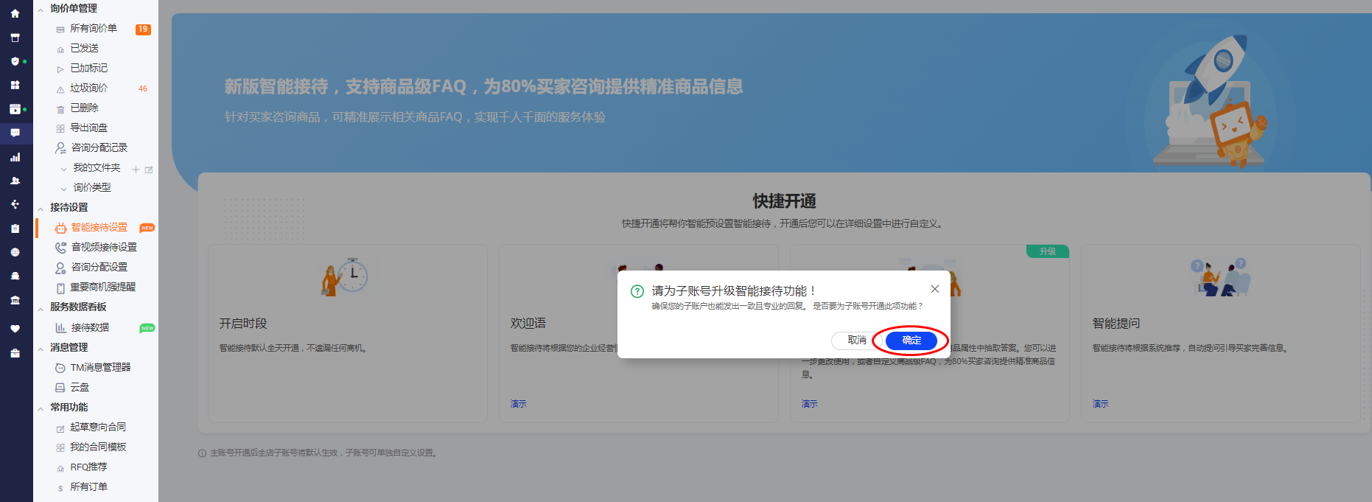Expand the 询价类型 list
Screen dimensions: 1372x502
click(63, 189)
